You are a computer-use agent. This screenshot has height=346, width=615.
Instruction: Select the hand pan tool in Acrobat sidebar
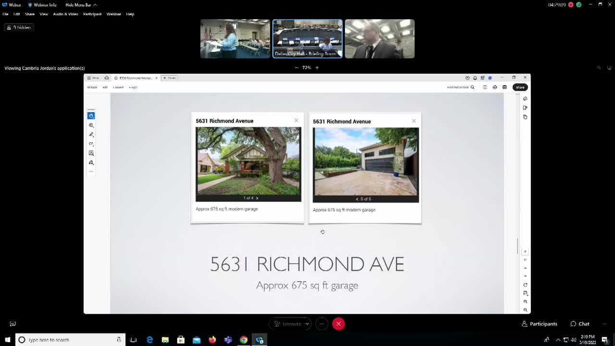point(91,116)
